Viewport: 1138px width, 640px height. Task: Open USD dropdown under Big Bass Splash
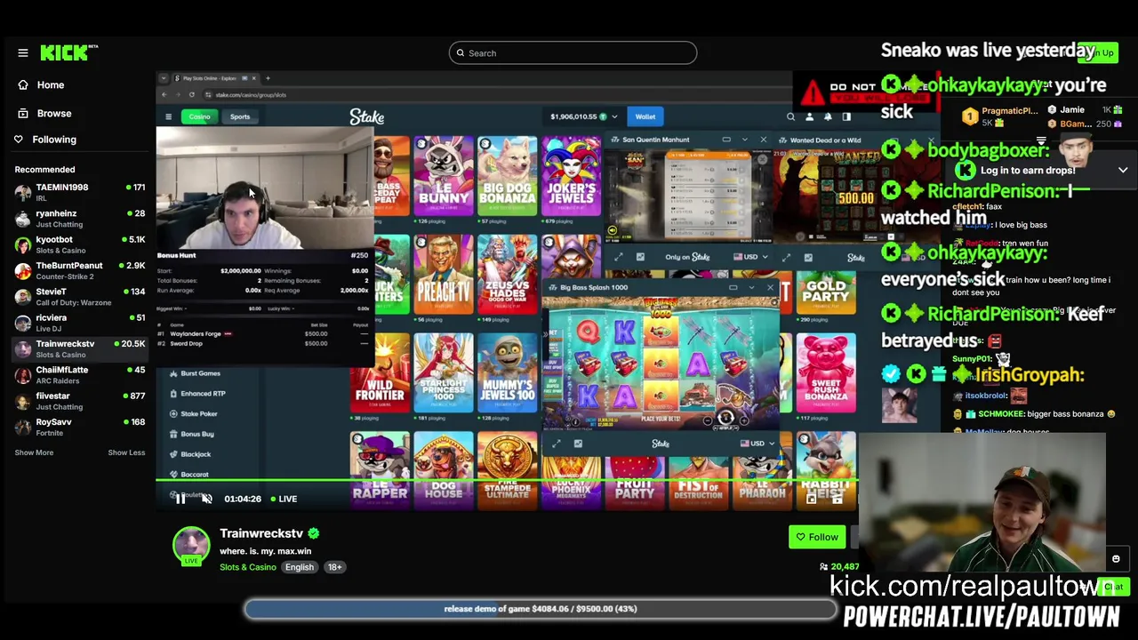point(757,444)
